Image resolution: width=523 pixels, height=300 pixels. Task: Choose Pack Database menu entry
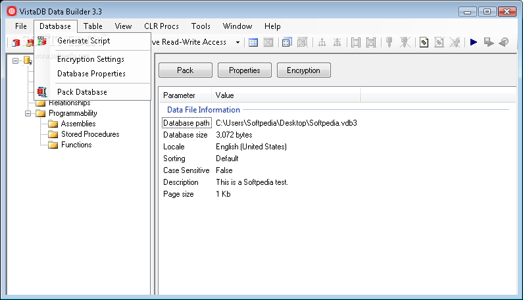tap(92, 91)
